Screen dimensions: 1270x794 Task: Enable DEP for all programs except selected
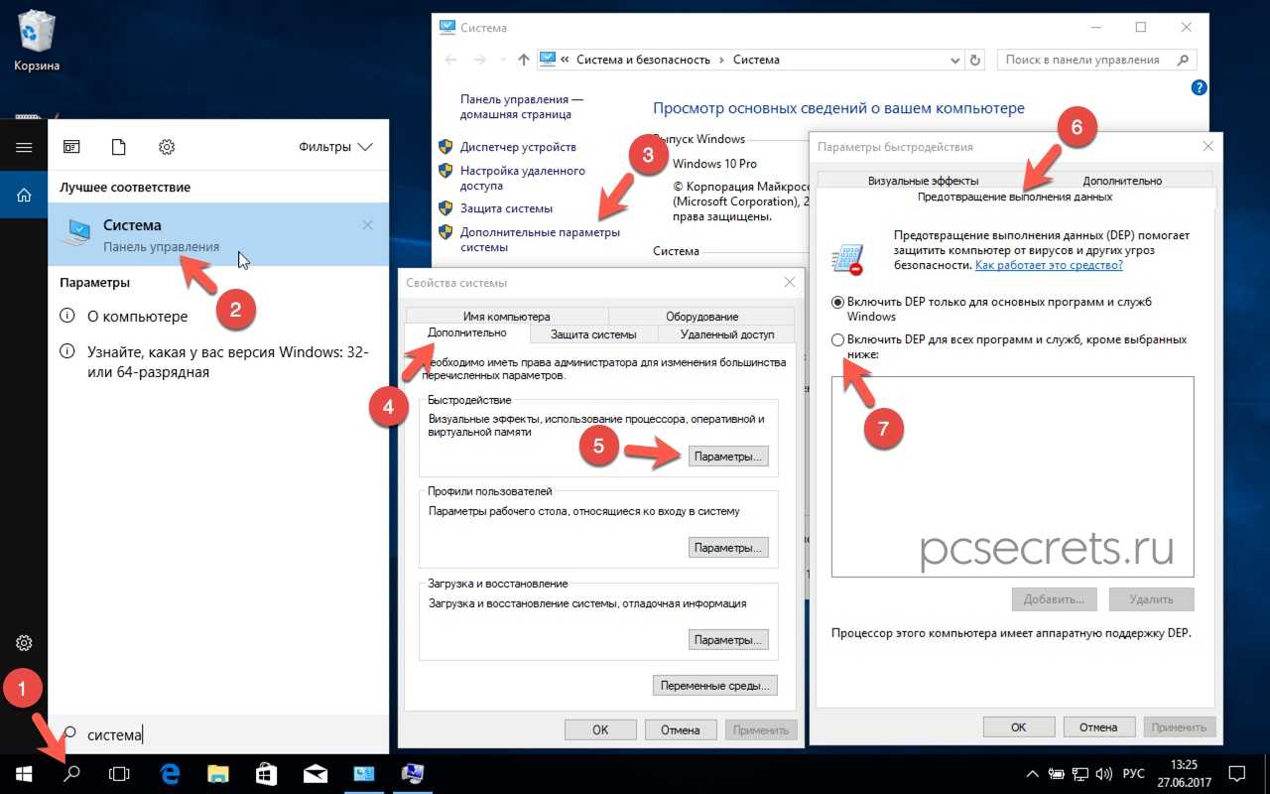coord(838,340)
